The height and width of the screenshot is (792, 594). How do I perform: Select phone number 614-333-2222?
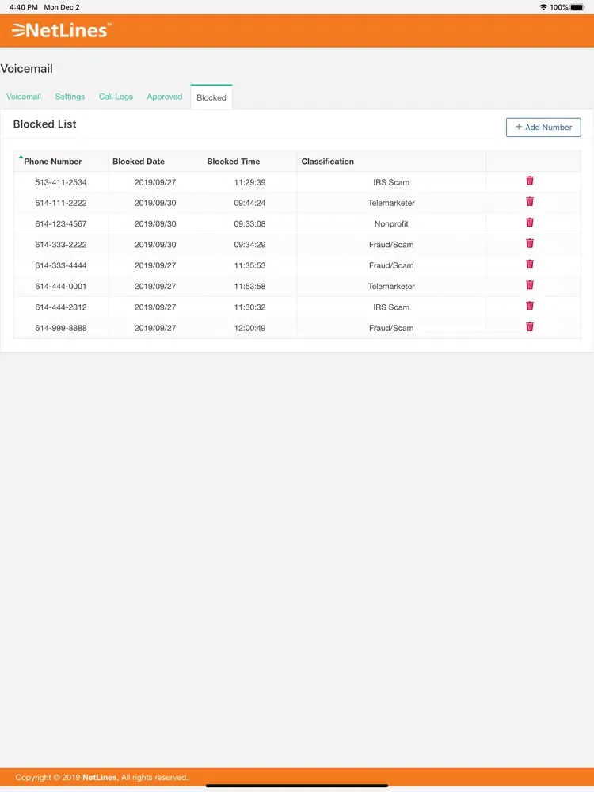point(61,245)
